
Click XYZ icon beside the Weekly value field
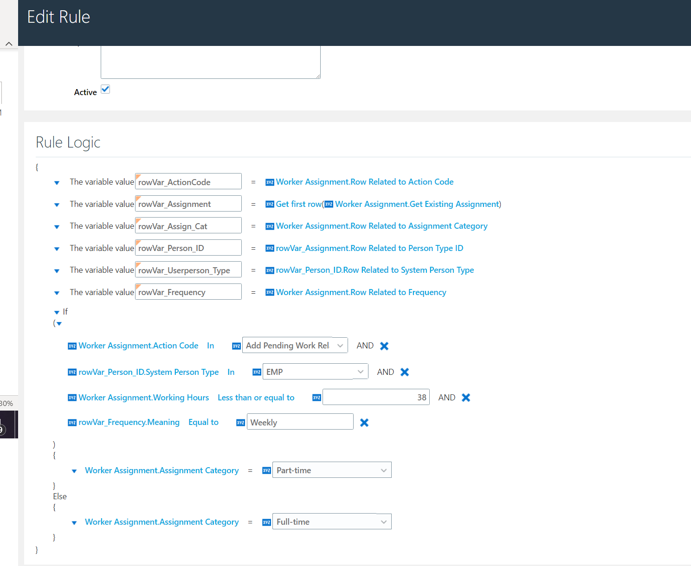tap(240, 423)
